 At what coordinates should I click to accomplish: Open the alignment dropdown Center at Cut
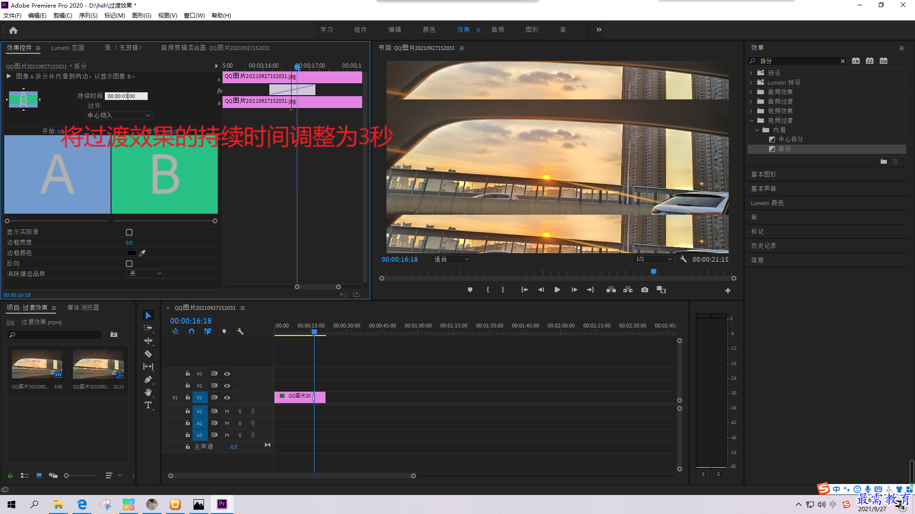coord(119,116)
